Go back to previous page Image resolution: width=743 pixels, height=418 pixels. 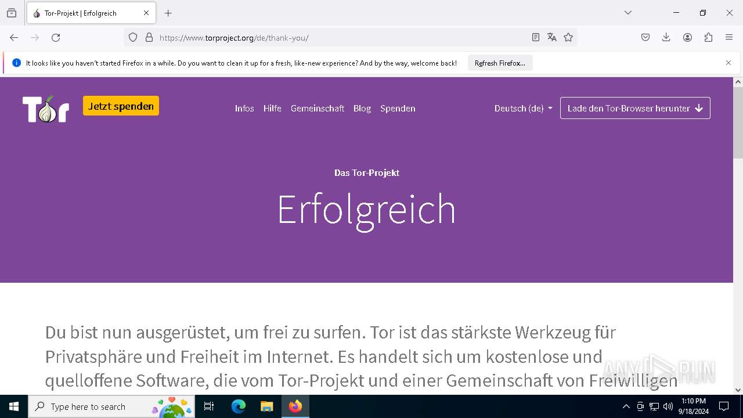[x=14, y=38]
